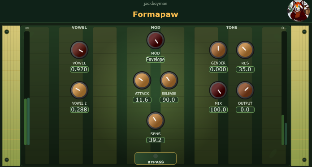Click the MOD section header
This screenshot has width=312, height=167.
click(156, 27)
